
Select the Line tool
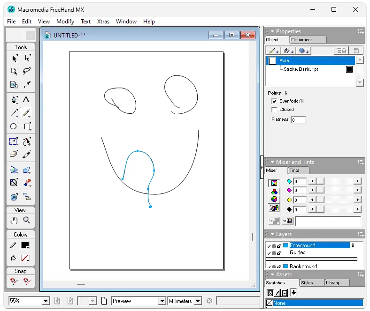coord(14,113)
